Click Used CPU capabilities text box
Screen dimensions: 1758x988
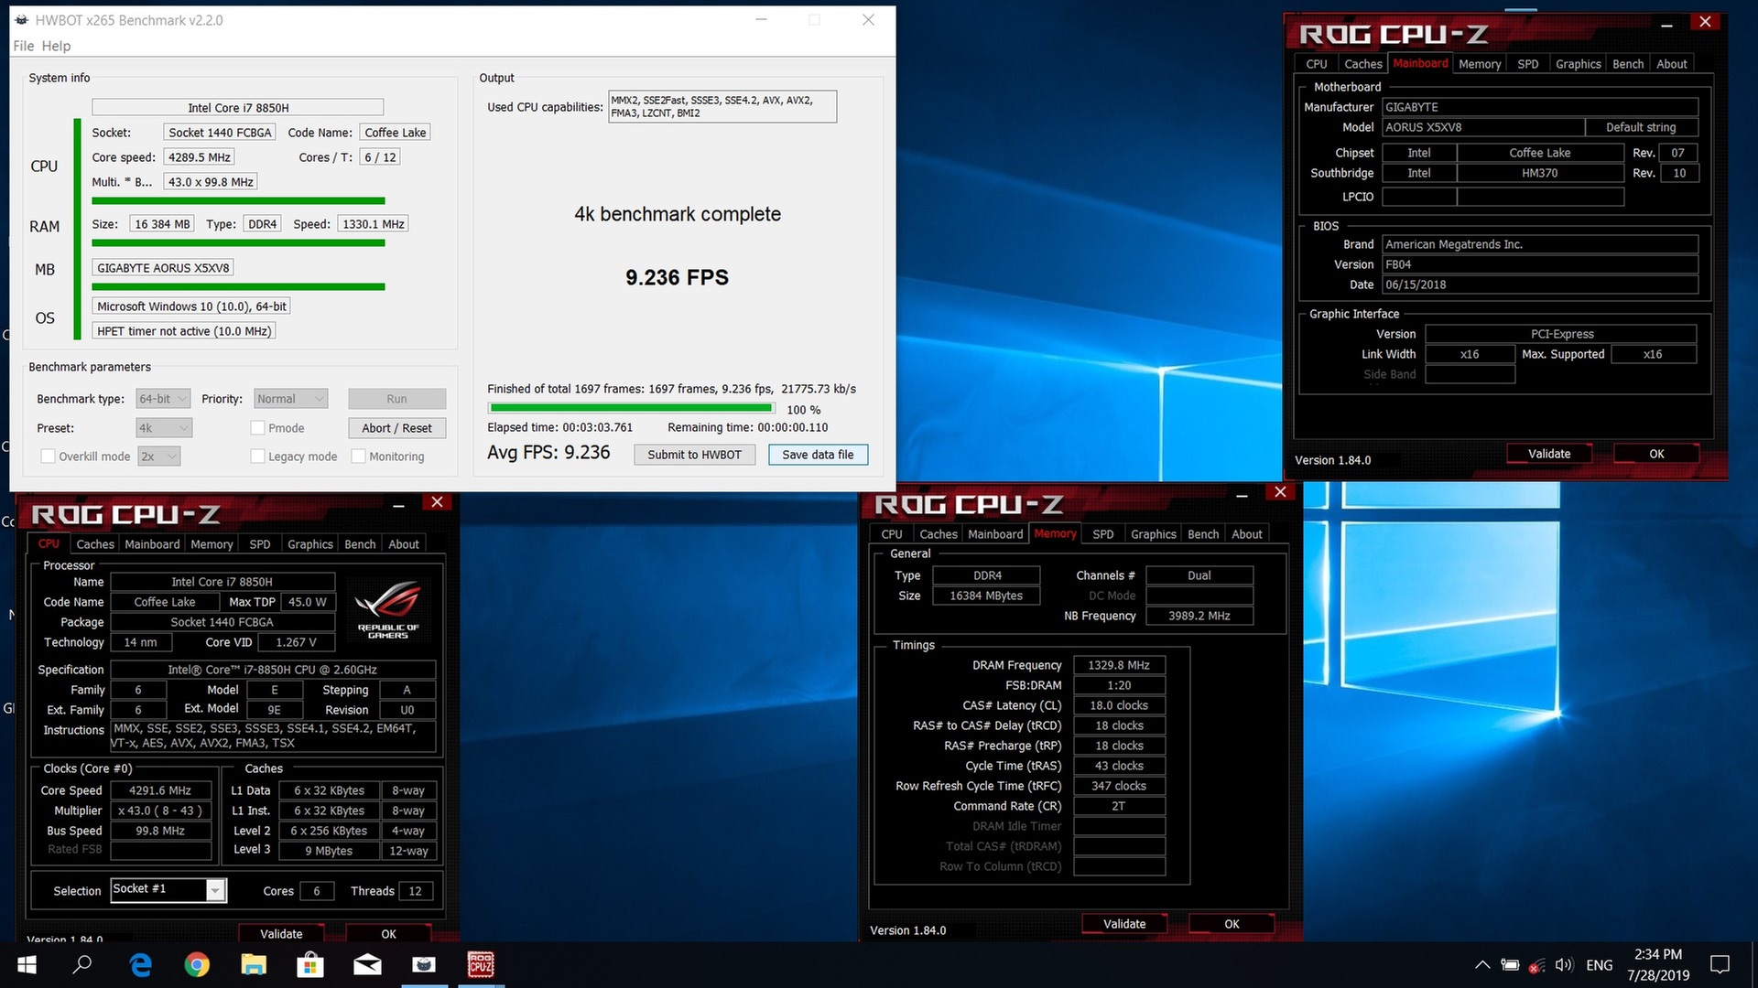tap(722, 107)
